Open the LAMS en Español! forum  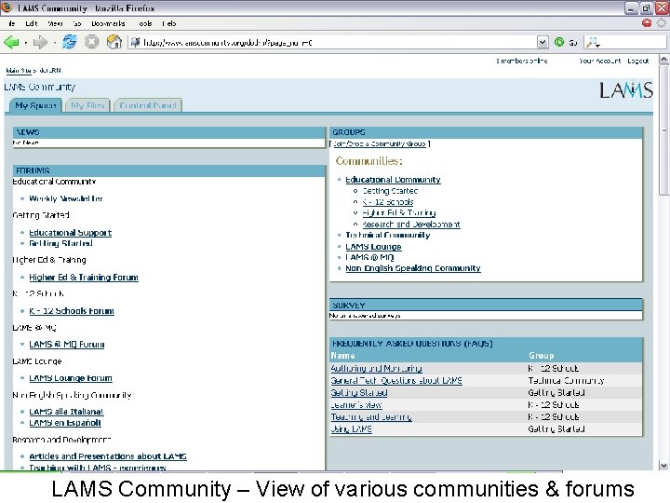[65, 423]
